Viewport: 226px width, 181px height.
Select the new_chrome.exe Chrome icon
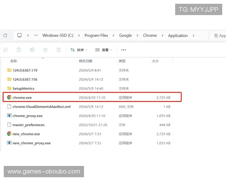[x=9, y=134]
